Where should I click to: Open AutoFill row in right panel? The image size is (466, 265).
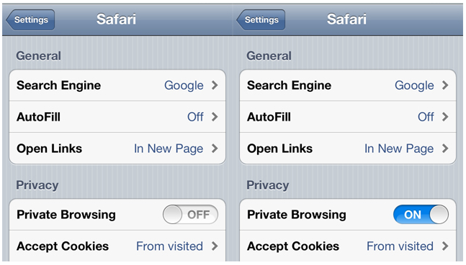pos(348,117)
